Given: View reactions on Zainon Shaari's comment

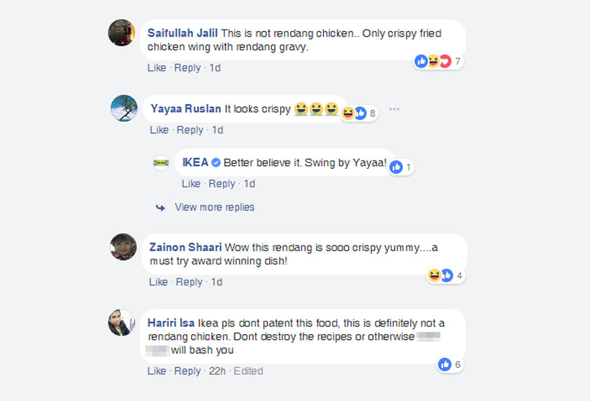Looking at the screenshot, I should (x=446, y=276).
